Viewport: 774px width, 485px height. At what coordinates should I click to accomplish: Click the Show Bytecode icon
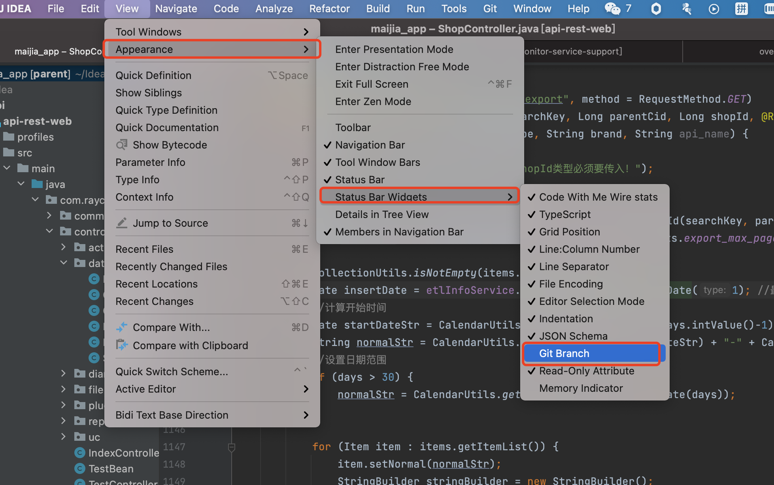coord(122,145)
